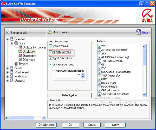The image size is (156, 130).
Task: Click the Avira umbrella icon in title bar
Action: 3,3
